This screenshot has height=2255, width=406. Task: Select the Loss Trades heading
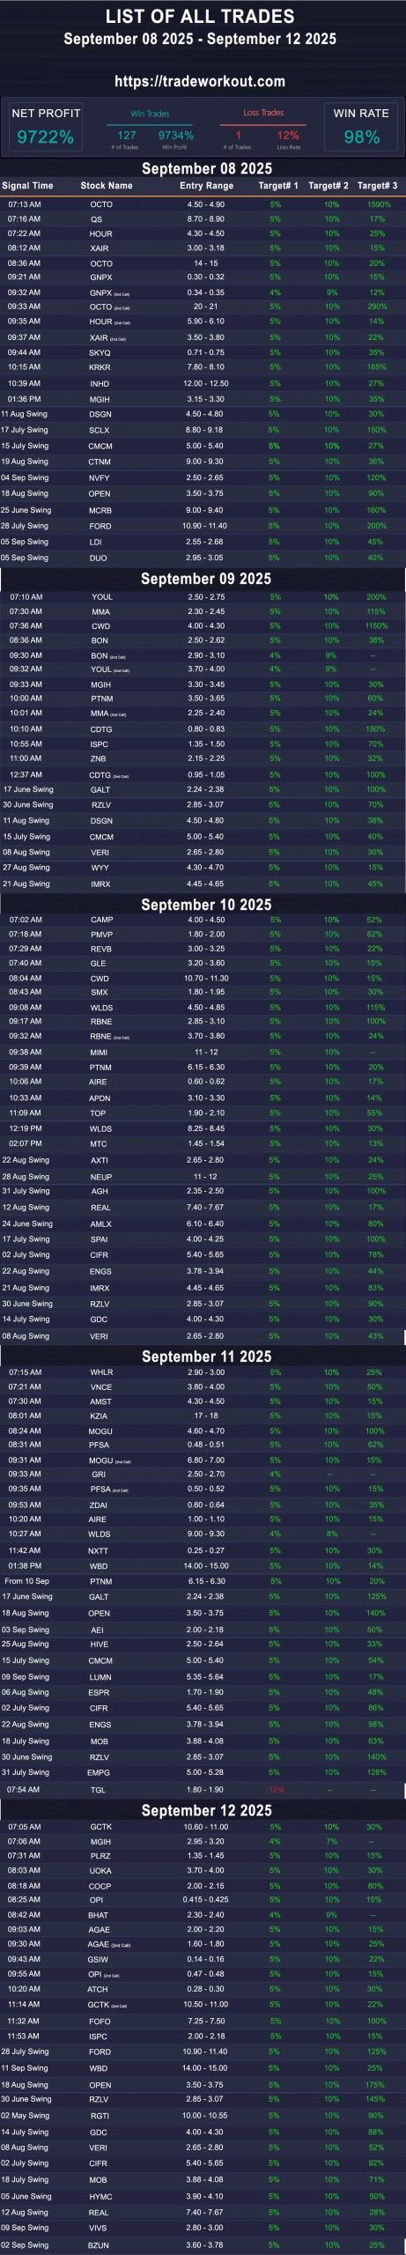point(263,112)
